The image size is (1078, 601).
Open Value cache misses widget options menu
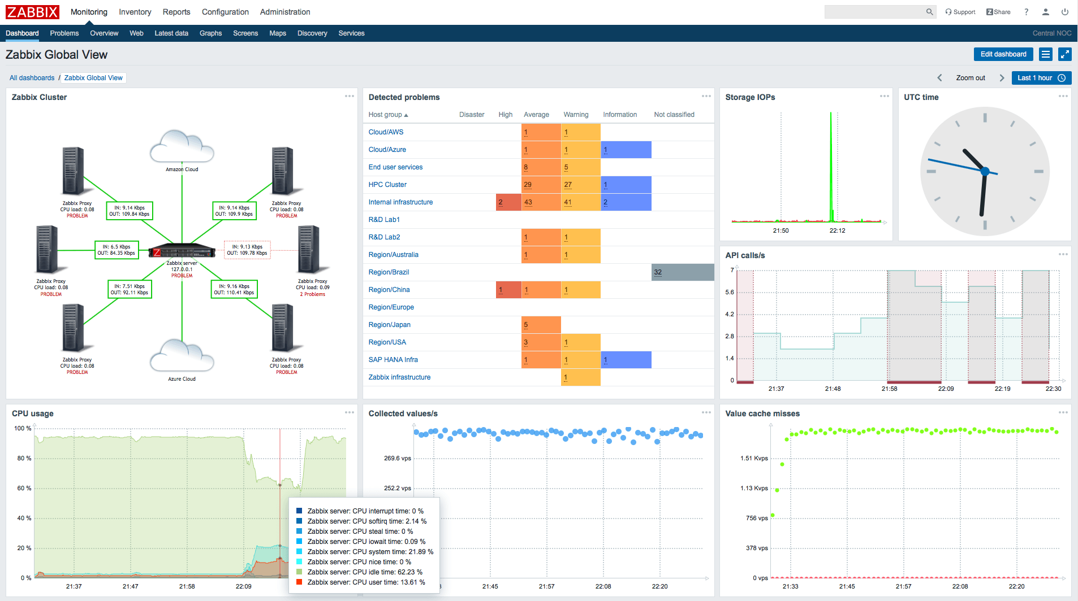tap(1063, 412)
